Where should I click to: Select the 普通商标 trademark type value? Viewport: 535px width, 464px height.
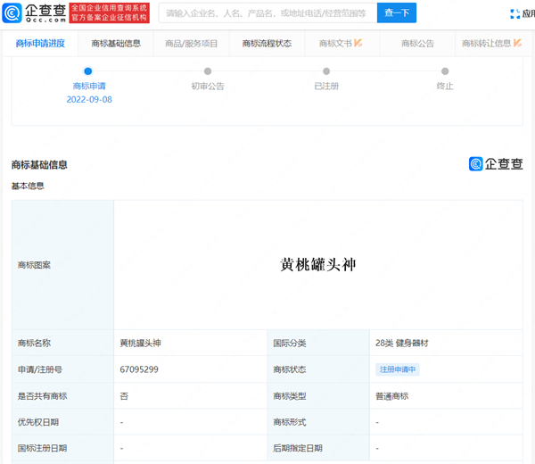click(392, 396)
